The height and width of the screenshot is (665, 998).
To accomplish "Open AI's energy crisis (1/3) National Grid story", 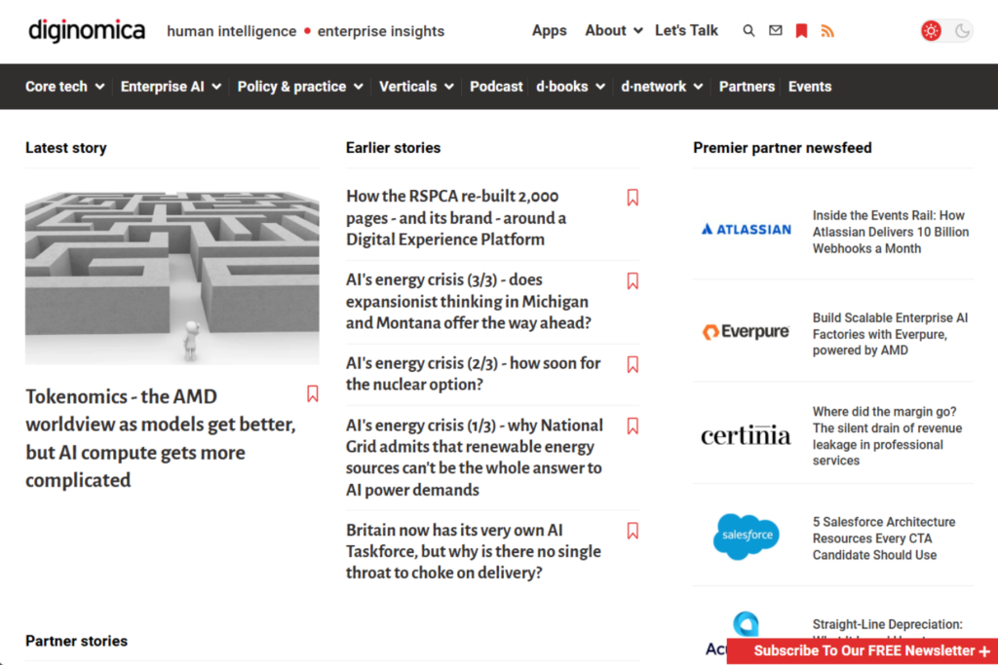I will pyautogui.click(x=475, y=457).
